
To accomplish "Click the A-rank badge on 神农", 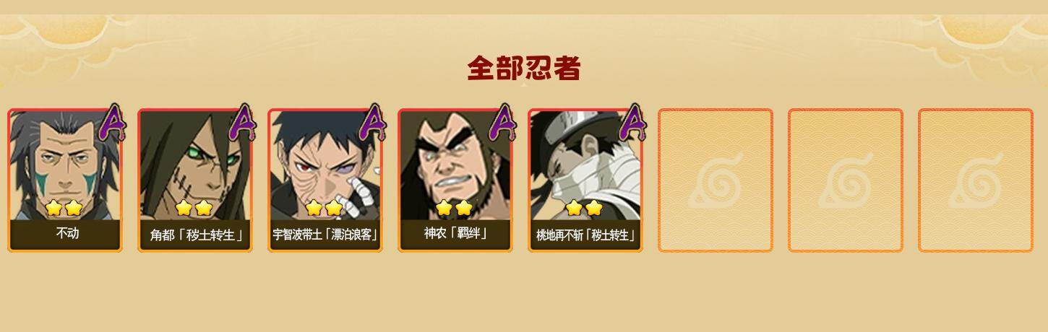I will pos(502,122).
